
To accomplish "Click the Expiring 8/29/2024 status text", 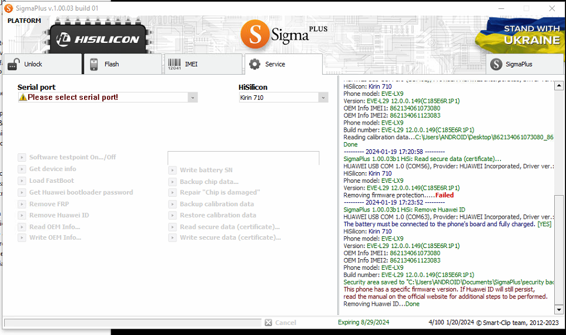I will (363, 323).
